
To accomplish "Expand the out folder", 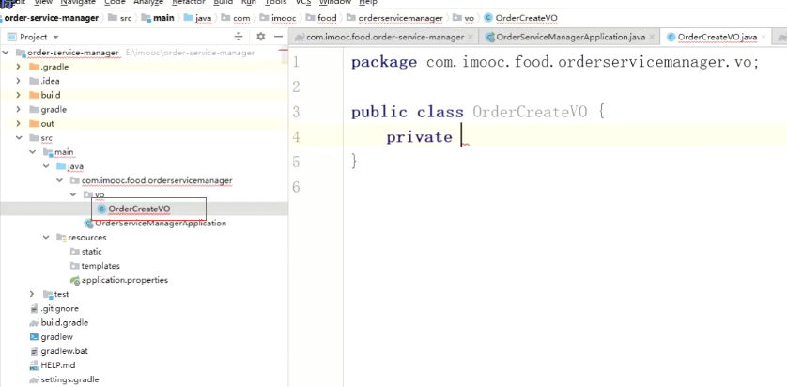I will tap(19, 123).
